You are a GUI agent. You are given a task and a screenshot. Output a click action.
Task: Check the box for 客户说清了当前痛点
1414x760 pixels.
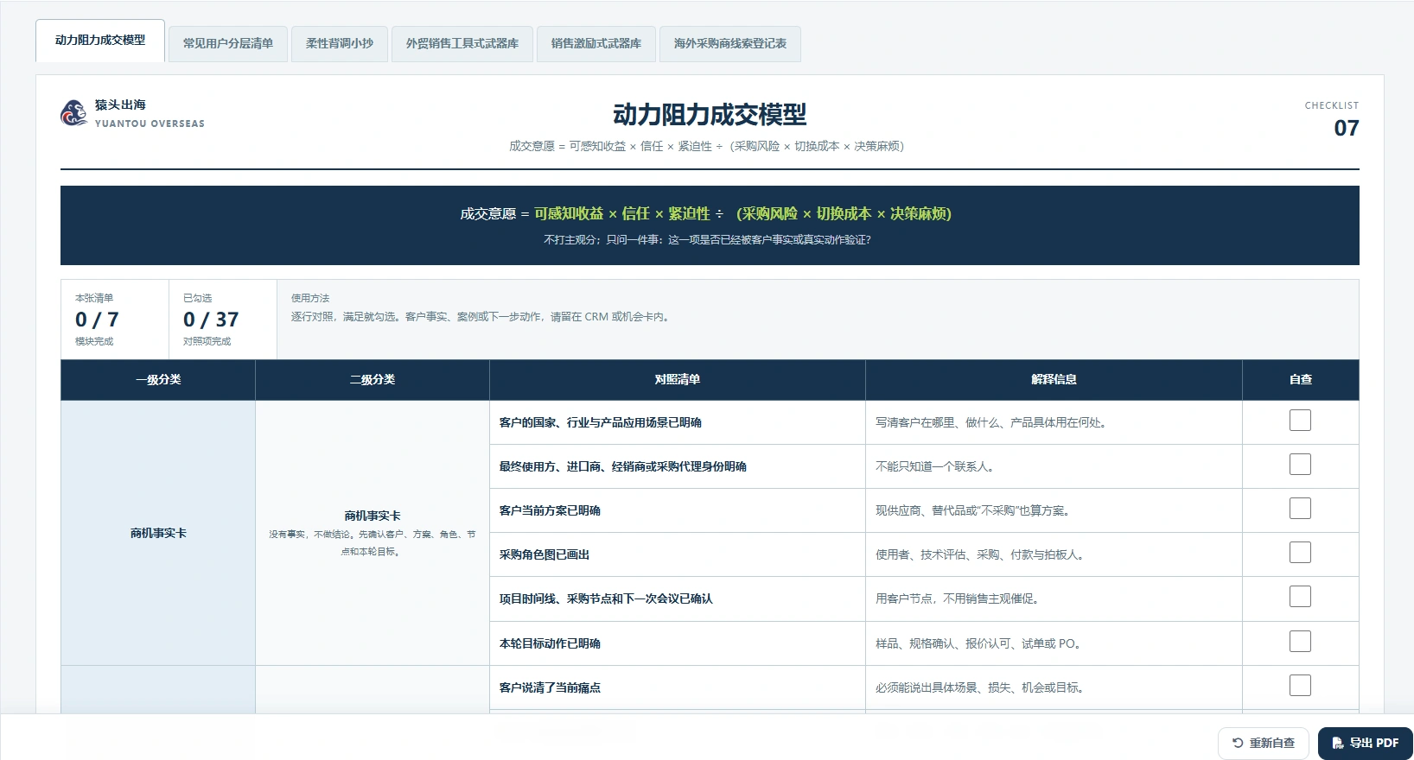tap(1300, 686)
